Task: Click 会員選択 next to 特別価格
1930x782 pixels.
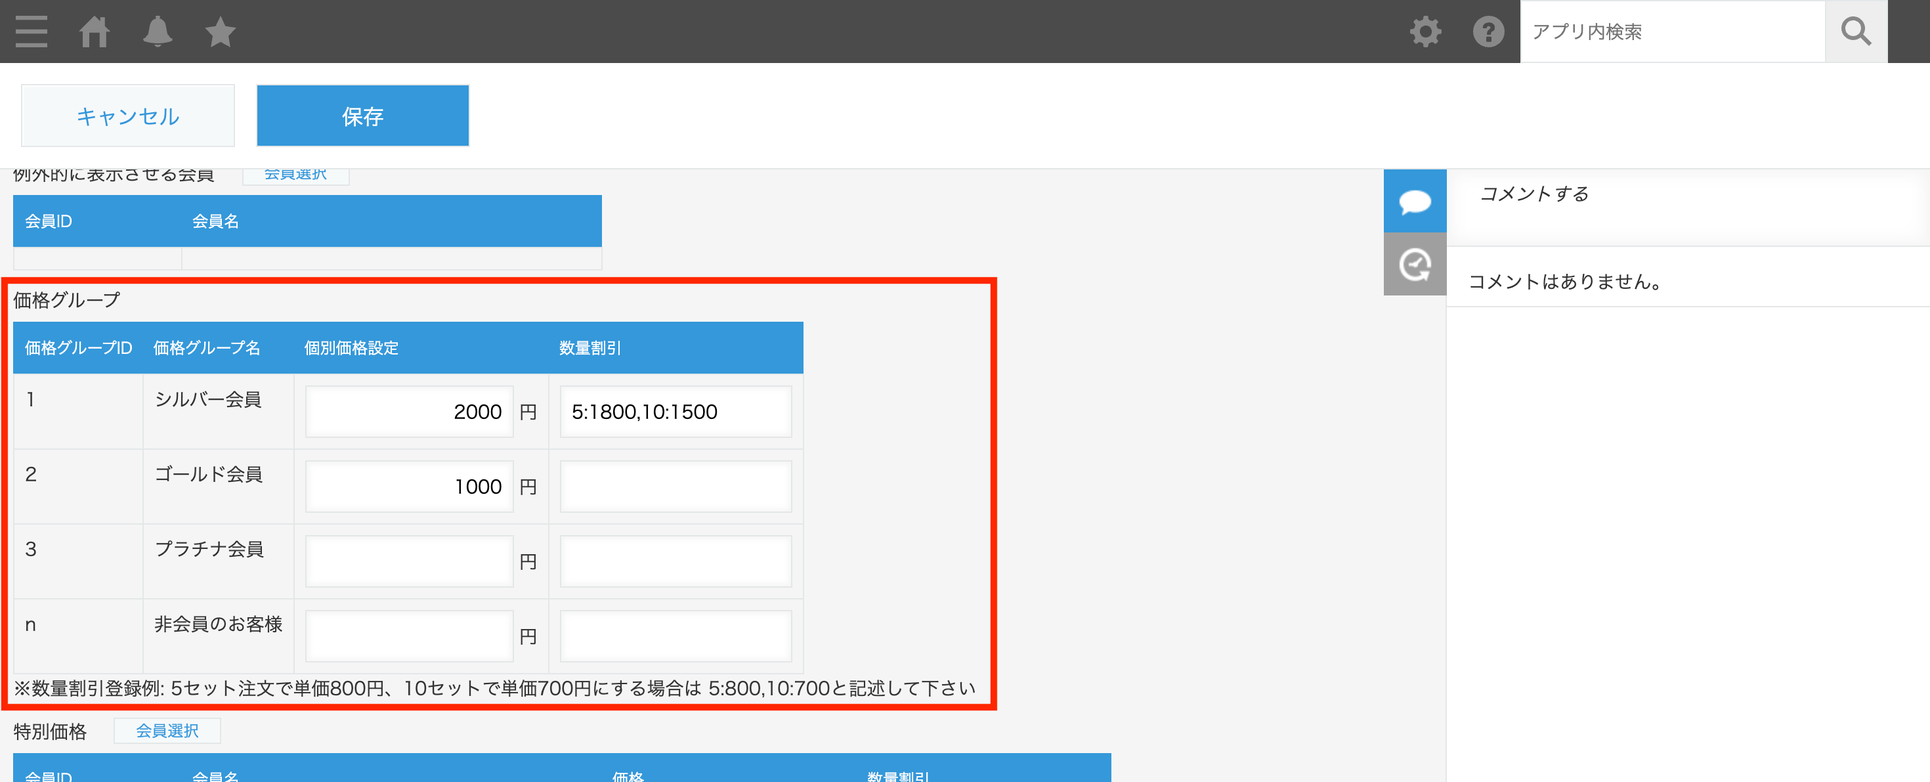Action: (x=166, y=730)
